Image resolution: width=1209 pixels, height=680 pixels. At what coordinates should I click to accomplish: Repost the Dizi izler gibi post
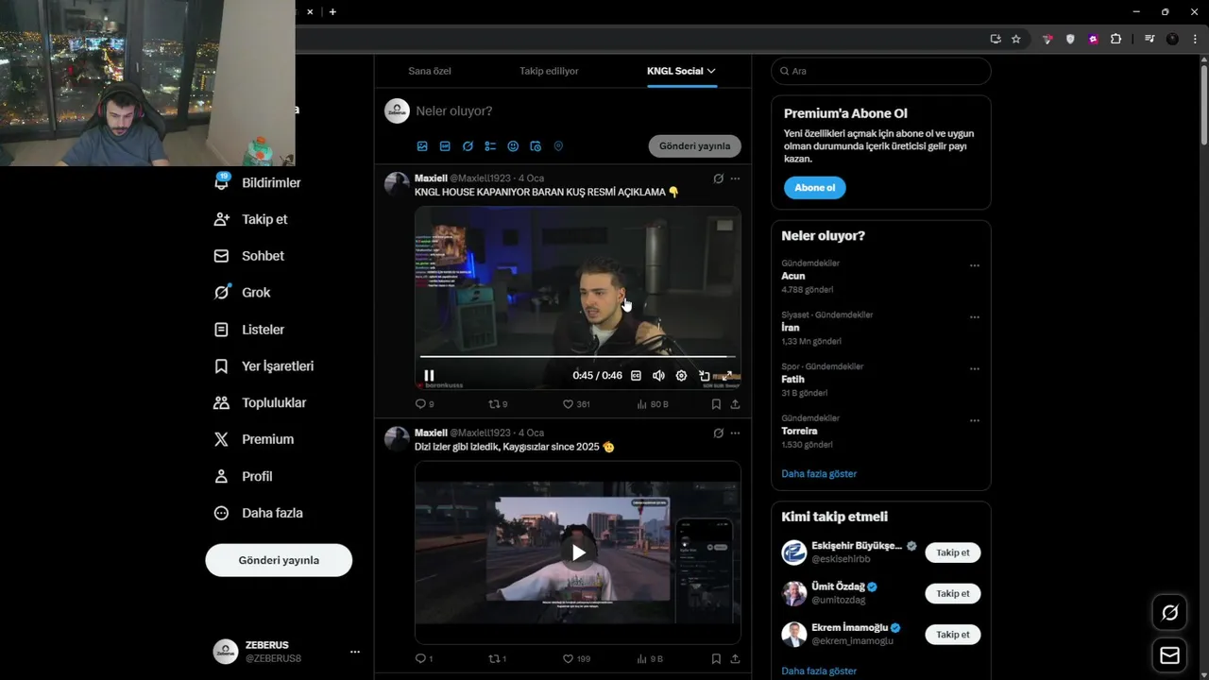497,658
